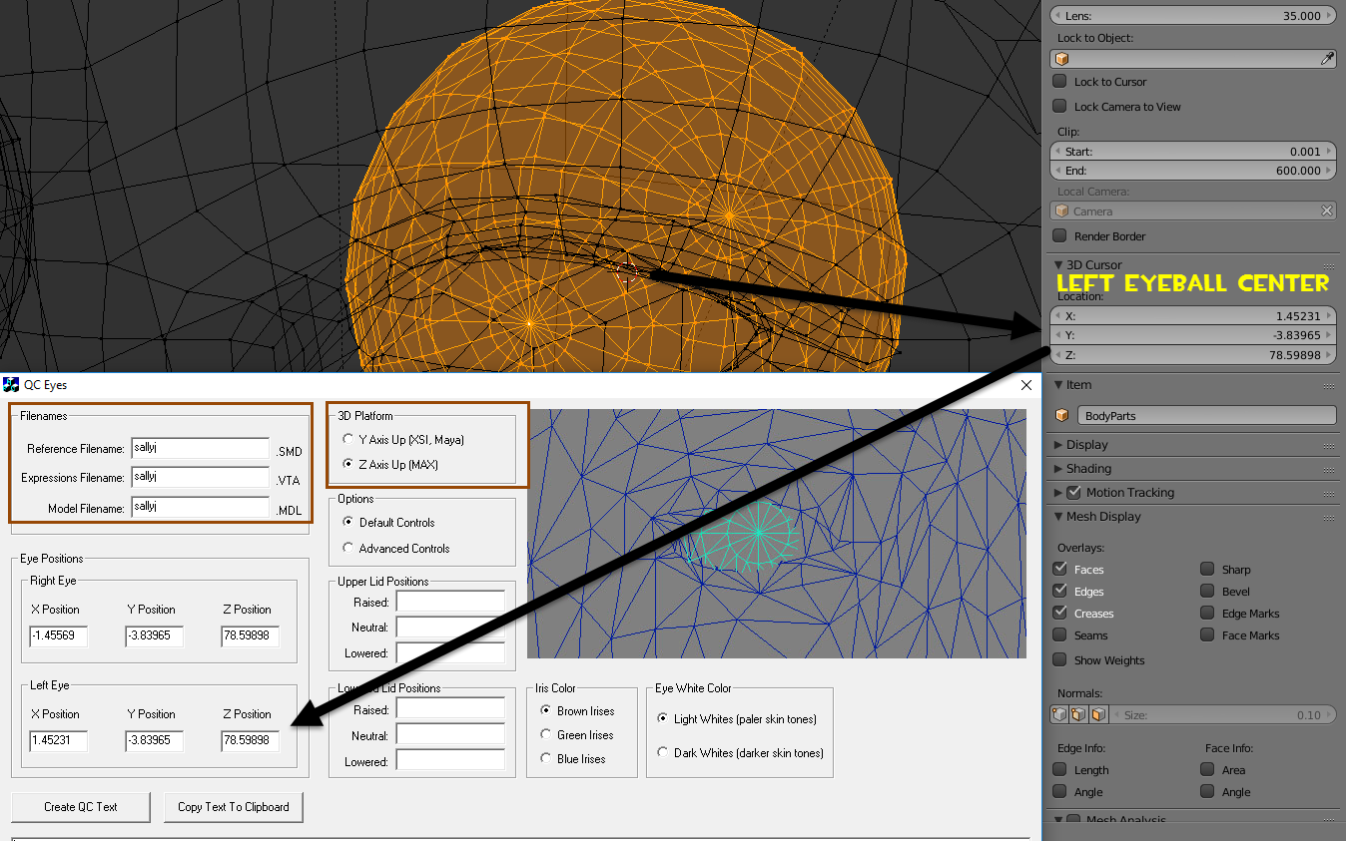
Task: Click the 3D Cursor X location field
Action: tap(1193, 316)
